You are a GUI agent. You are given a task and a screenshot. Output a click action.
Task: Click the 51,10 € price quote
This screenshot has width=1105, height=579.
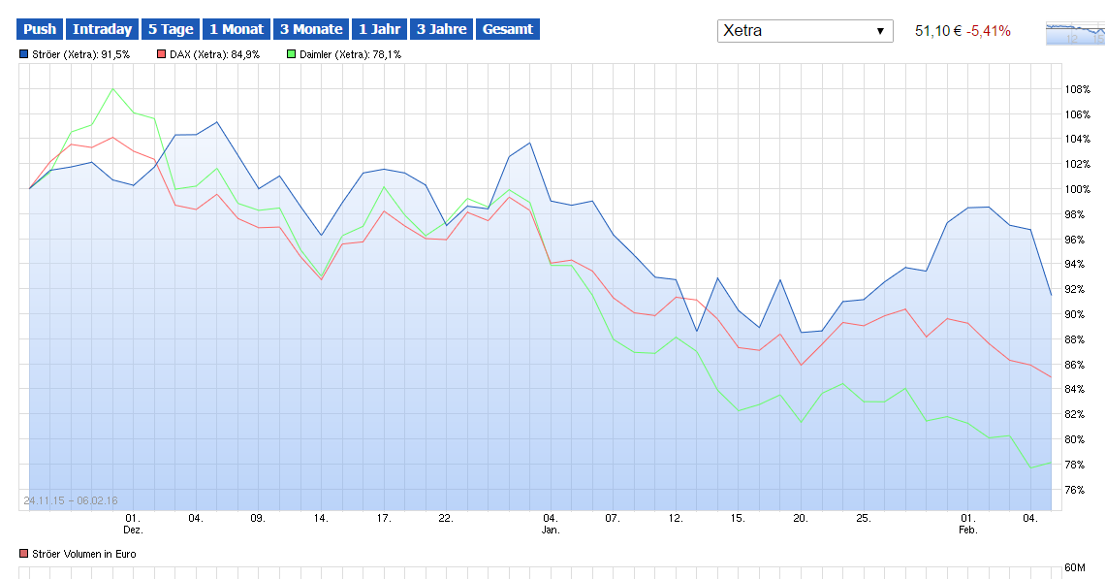tap(937, 31)
